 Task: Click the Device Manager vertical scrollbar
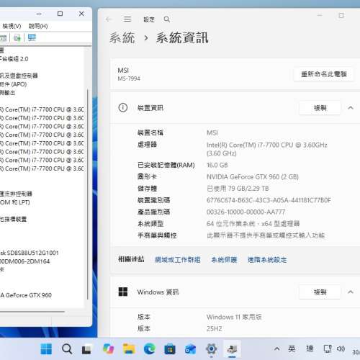[x=88, y=194]
